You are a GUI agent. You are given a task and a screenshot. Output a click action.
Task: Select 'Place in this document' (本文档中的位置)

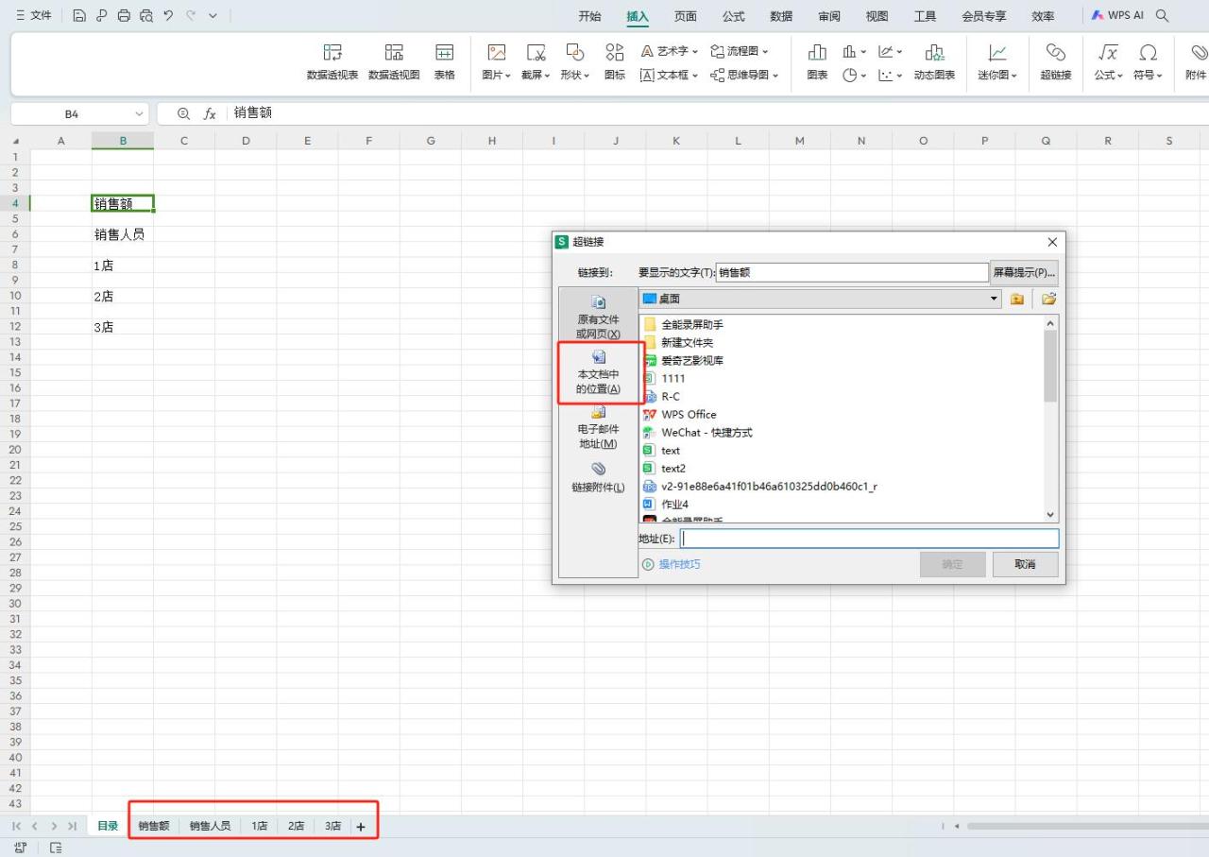pos(598,371)
